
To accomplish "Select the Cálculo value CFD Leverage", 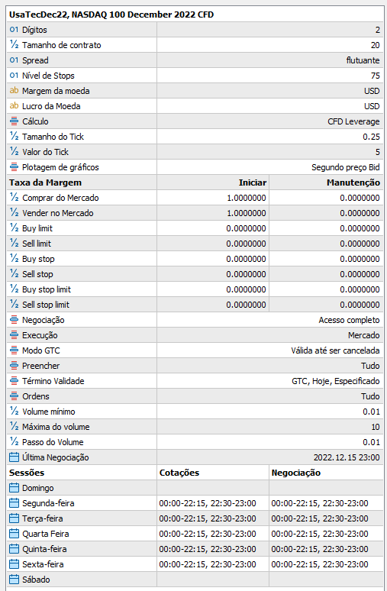I will [x=353, y=121].
